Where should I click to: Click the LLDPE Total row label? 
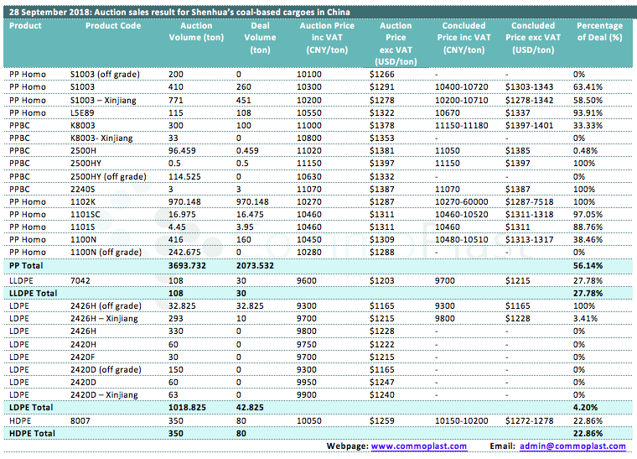tap(33, 294)
